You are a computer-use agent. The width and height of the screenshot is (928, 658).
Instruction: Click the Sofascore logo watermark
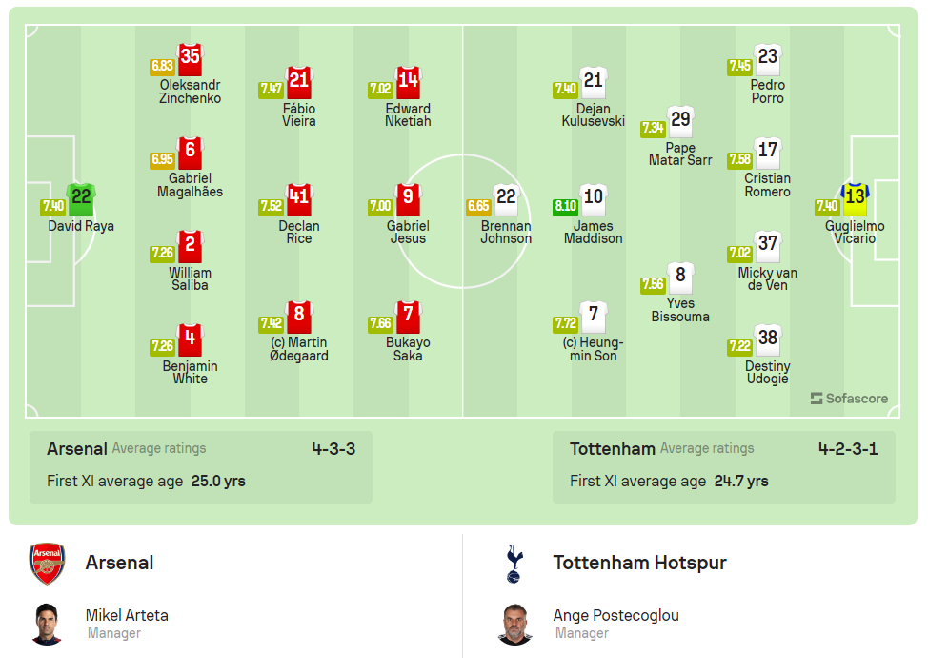(849, 399)
